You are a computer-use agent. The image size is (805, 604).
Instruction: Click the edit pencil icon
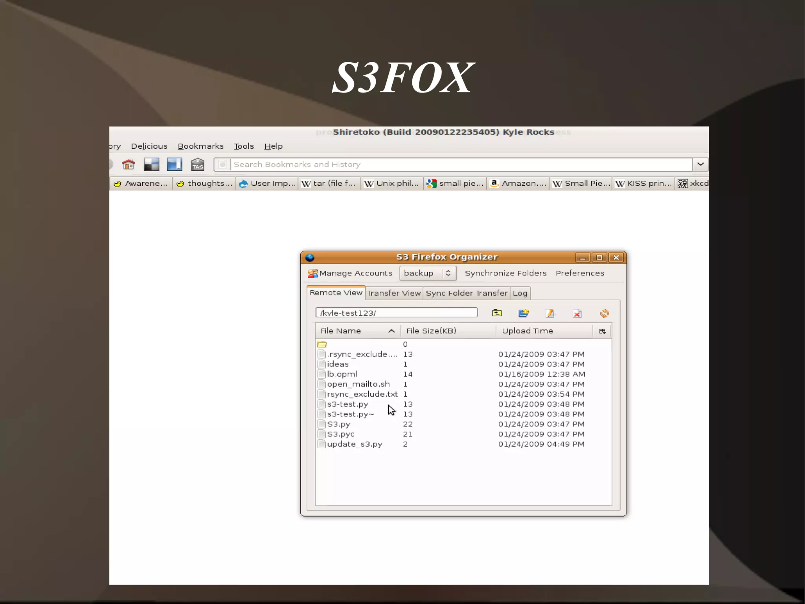coord(550,313)
